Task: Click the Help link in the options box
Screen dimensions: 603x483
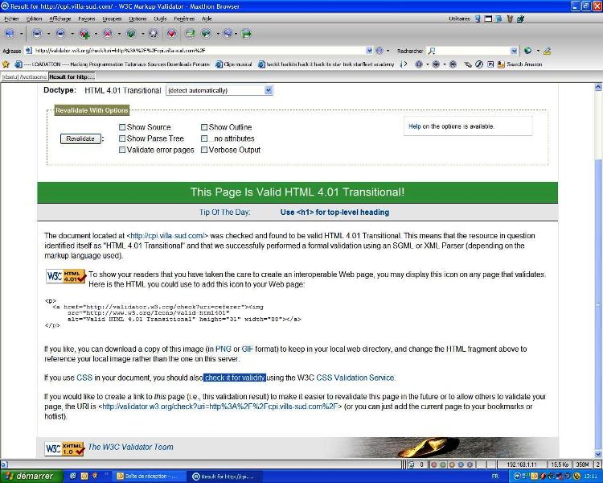Action: pyautogui.click(x=415, y=126)
